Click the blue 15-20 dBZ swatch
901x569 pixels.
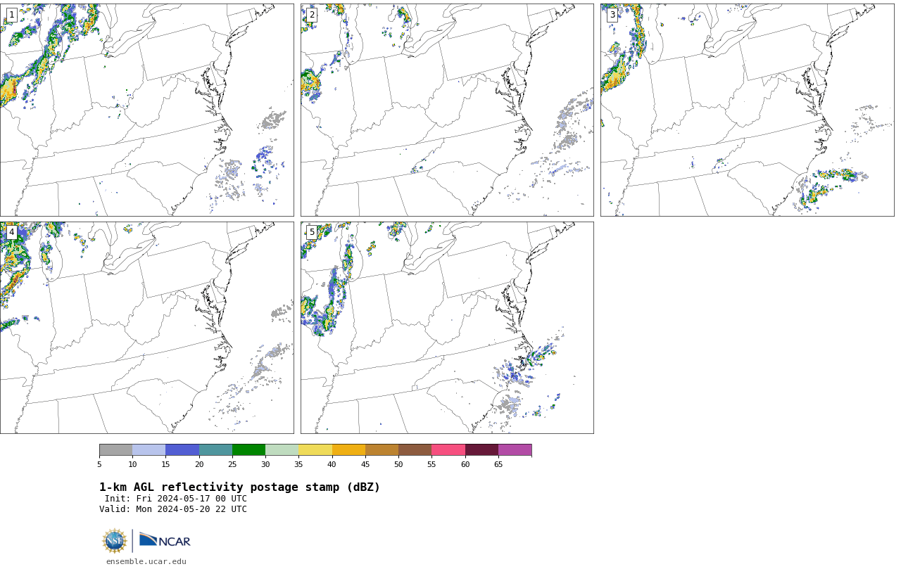coord(182,450)
